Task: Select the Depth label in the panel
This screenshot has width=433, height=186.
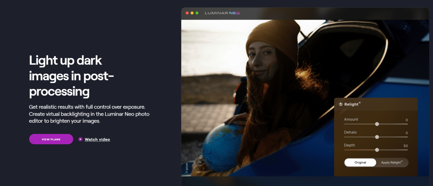Action: point(349,145)
